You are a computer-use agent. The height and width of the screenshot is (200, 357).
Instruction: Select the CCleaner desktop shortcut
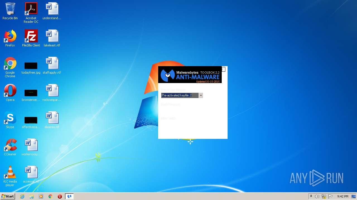10,147
